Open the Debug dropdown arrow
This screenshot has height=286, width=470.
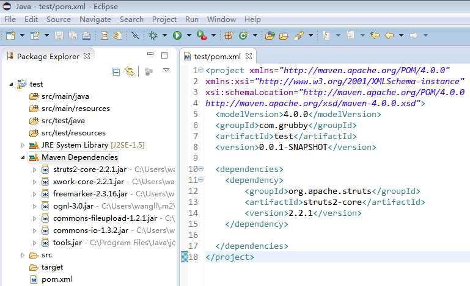coord(164,35)
